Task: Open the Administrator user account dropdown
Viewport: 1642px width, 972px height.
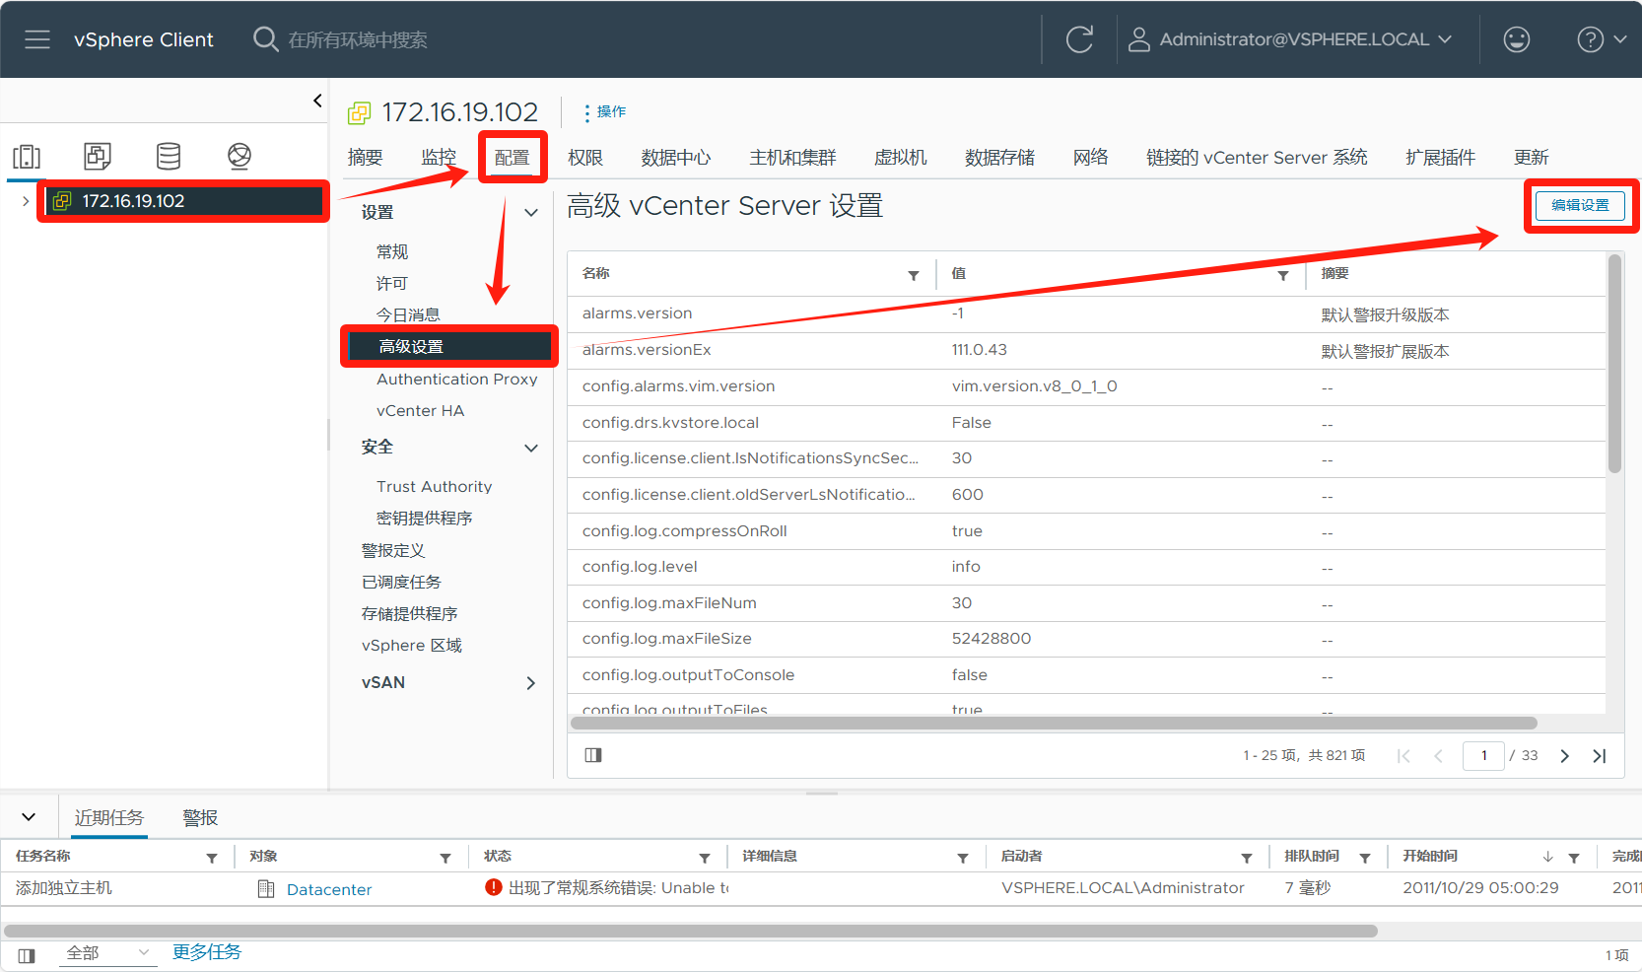Action: [1294, 39]
